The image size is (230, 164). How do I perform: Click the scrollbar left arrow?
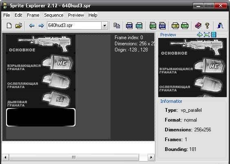5,157
